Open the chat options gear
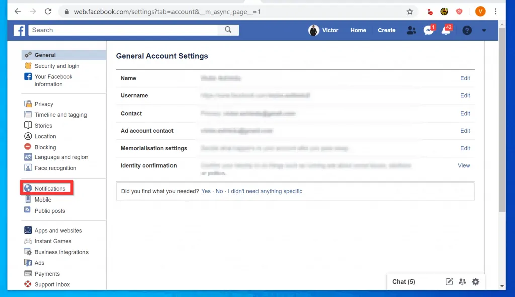The width and height of the screenshot is (515, 297). (475, 282)
